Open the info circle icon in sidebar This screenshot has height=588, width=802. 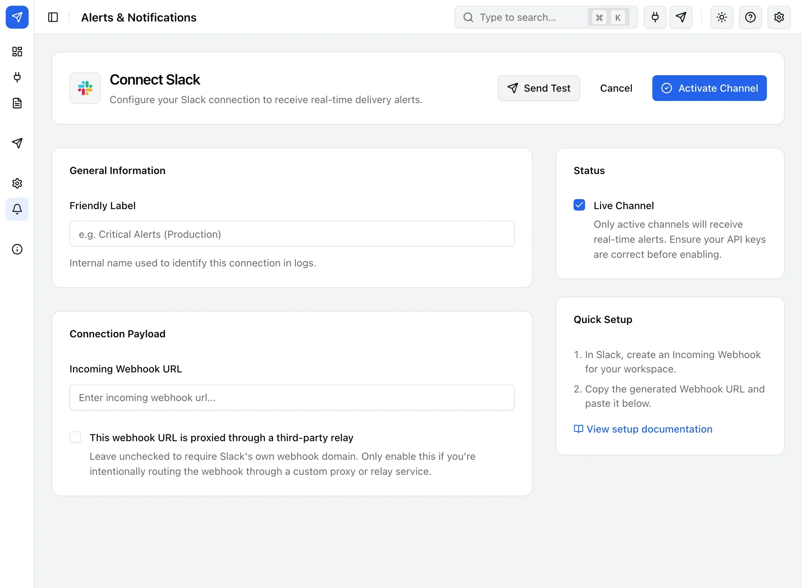[x=17, y=249]
